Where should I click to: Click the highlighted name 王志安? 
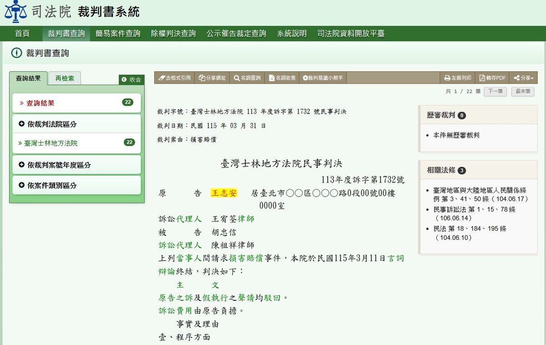click(224, 193)
